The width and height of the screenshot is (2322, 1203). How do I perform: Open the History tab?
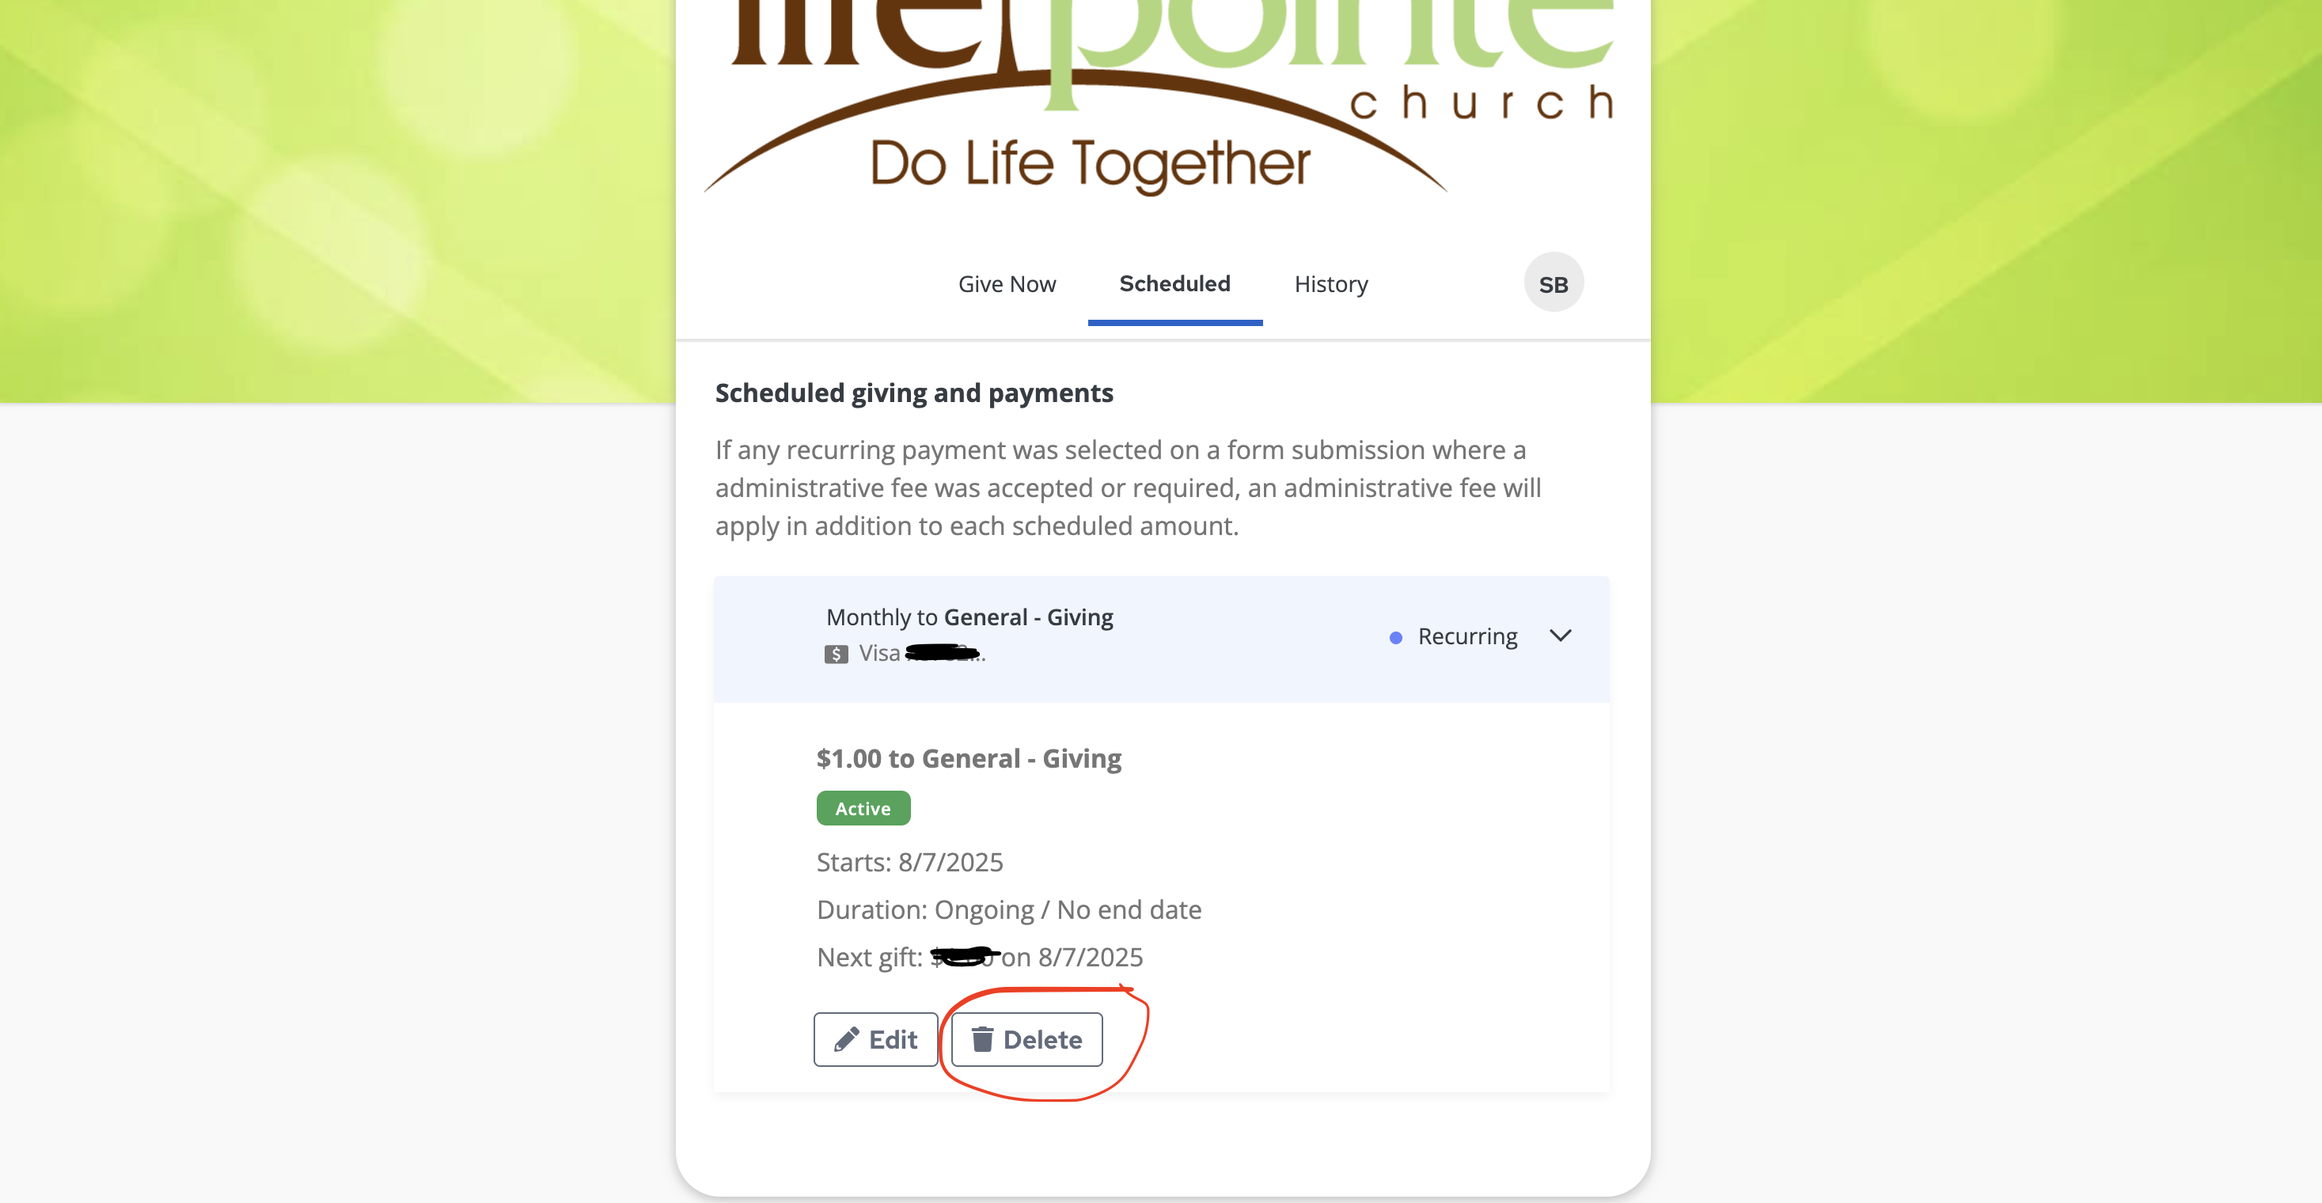pyautogui.click(x=1330, y=284)
